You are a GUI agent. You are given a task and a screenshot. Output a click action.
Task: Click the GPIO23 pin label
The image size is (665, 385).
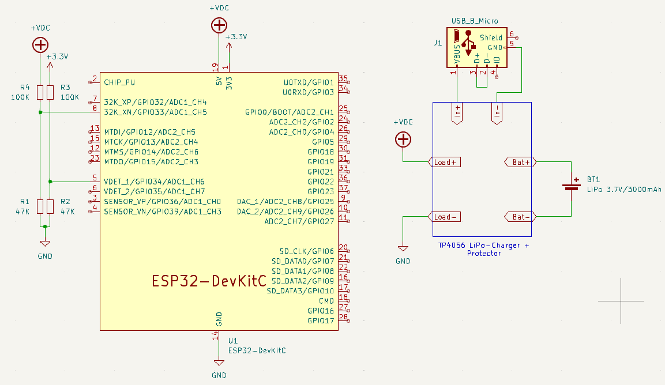pos(321,191)
